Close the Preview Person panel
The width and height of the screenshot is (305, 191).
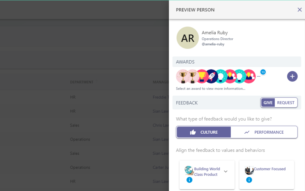pyautogui.click(x=299, y=10)
